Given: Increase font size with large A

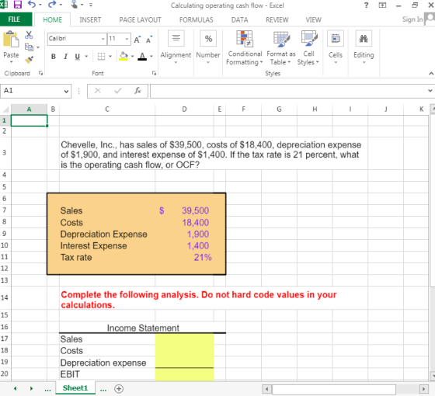Looking at the screenshot, I should click(x=137, y=40).
